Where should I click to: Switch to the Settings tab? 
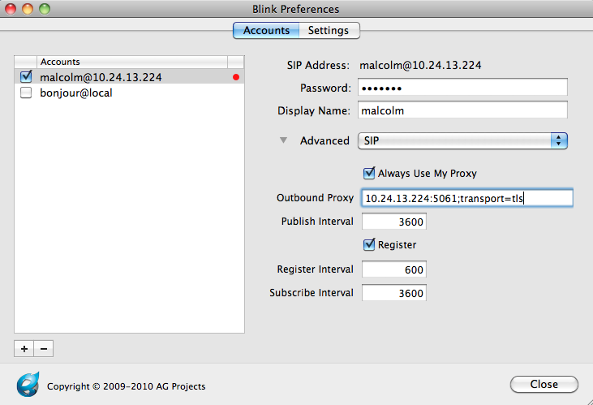(329, 31)
